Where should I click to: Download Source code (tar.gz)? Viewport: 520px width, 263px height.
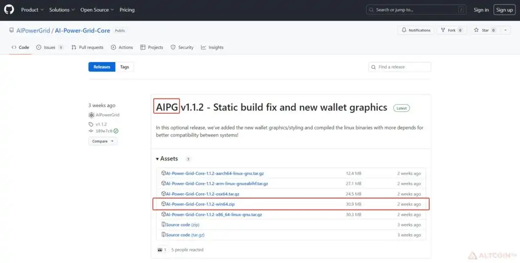[x=185, y=235]
